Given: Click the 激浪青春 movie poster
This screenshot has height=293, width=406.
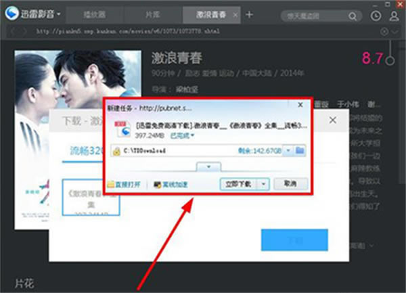Looking at the screenshot, I should coord(78,140).
